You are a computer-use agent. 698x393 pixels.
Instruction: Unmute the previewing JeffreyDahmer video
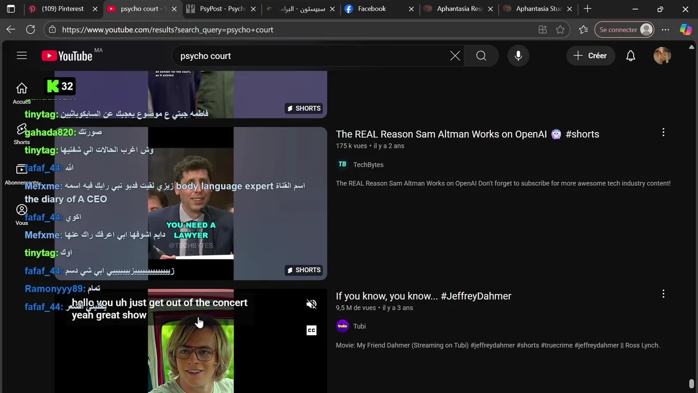pyautogui.click(x=311, y=305)
